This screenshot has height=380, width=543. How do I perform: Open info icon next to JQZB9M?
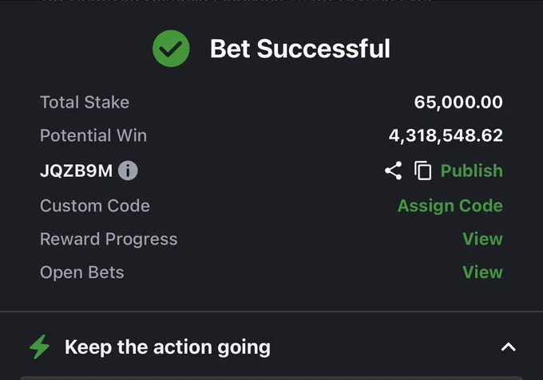(128, 170)
